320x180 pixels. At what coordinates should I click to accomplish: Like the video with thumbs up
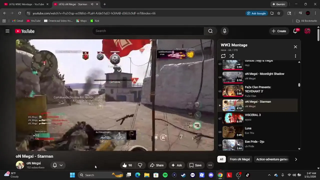127,165
